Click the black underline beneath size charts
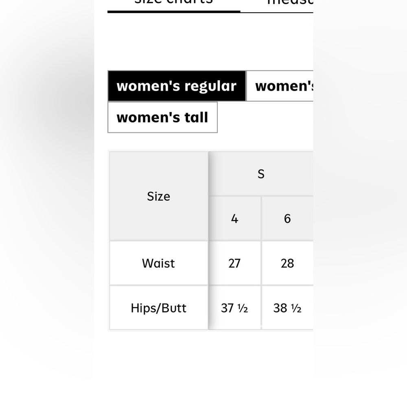The height and width of the screenshot is (407, 407). click(174, 11)
